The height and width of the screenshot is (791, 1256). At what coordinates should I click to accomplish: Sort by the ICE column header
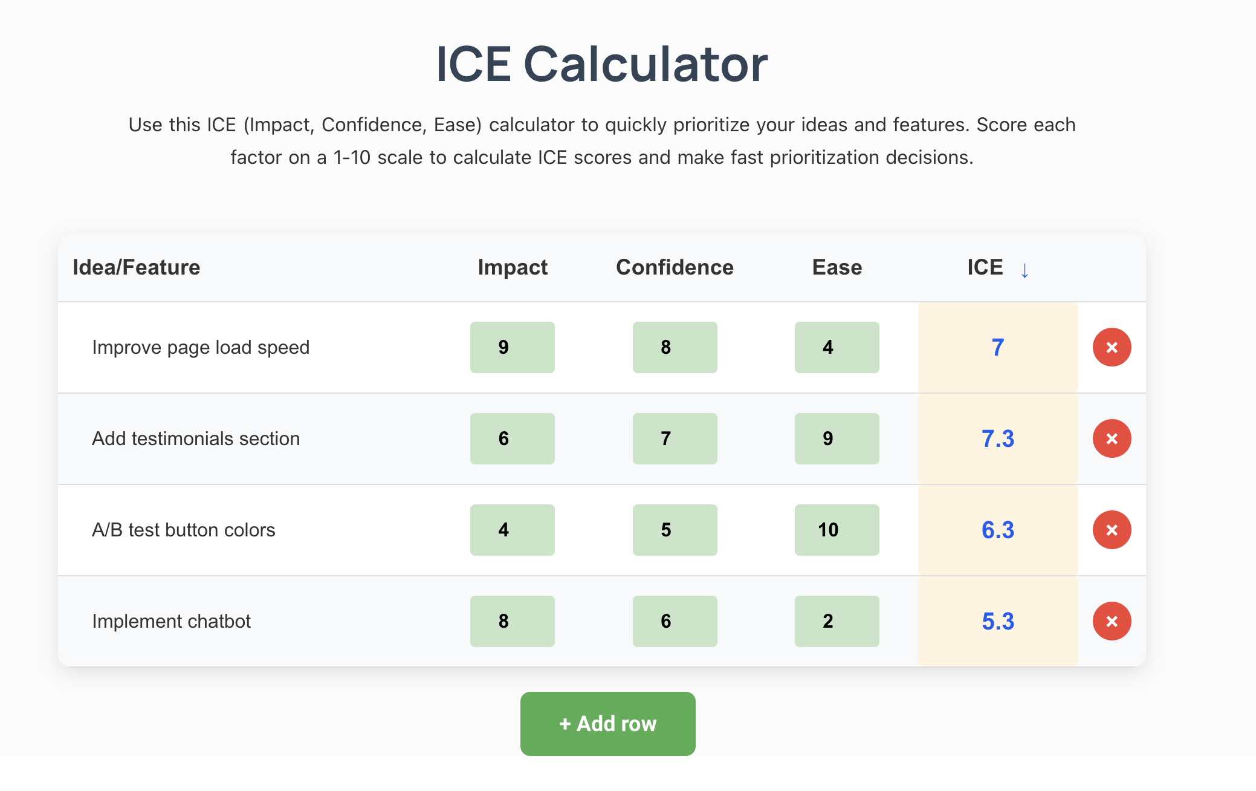985,267
